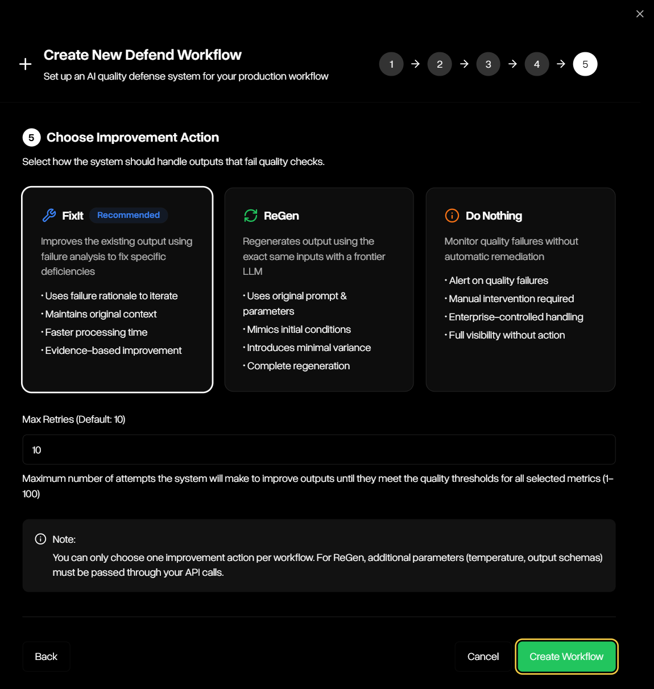Image resolution: width=654 pixels, height=689 pixels.
Task: Click the Recommended badge on FixIt
Action: click(x=128, y=215)
